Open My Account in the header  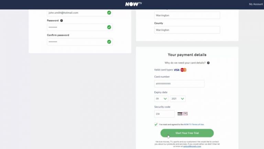(255, 4)
